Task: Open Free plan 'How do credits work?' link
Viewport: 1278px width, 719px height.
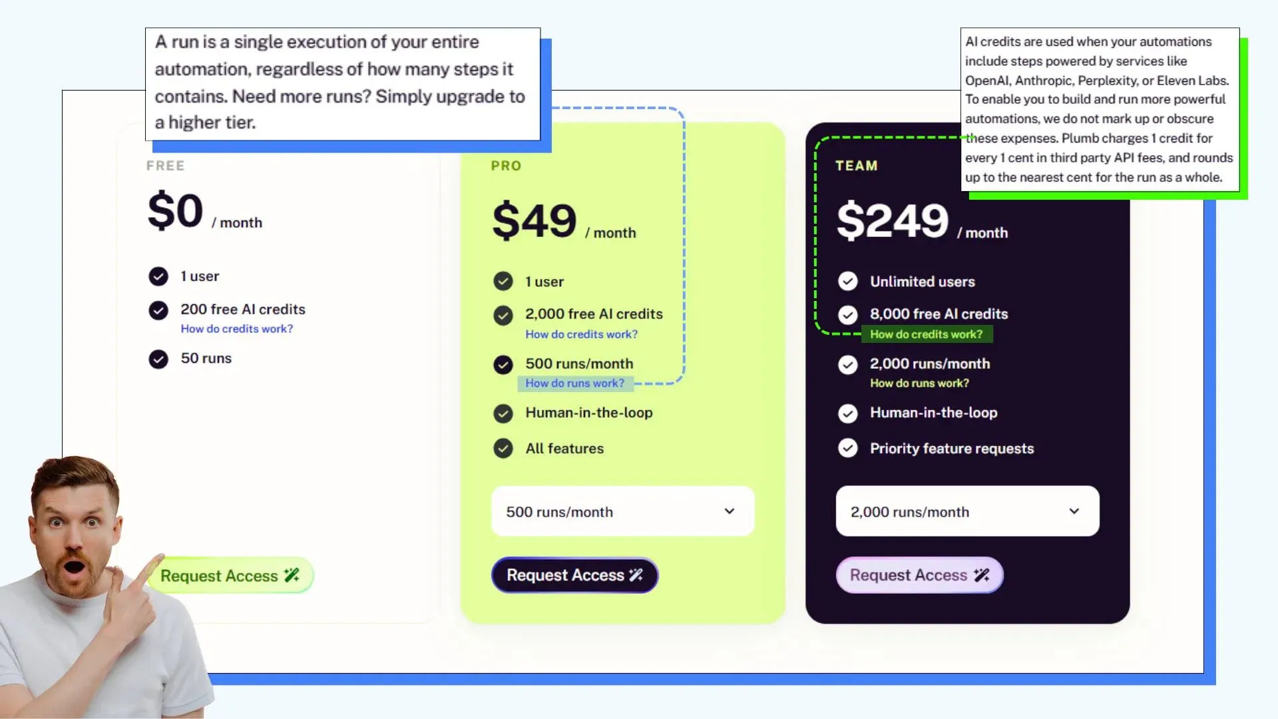Action: pos(237,329)
